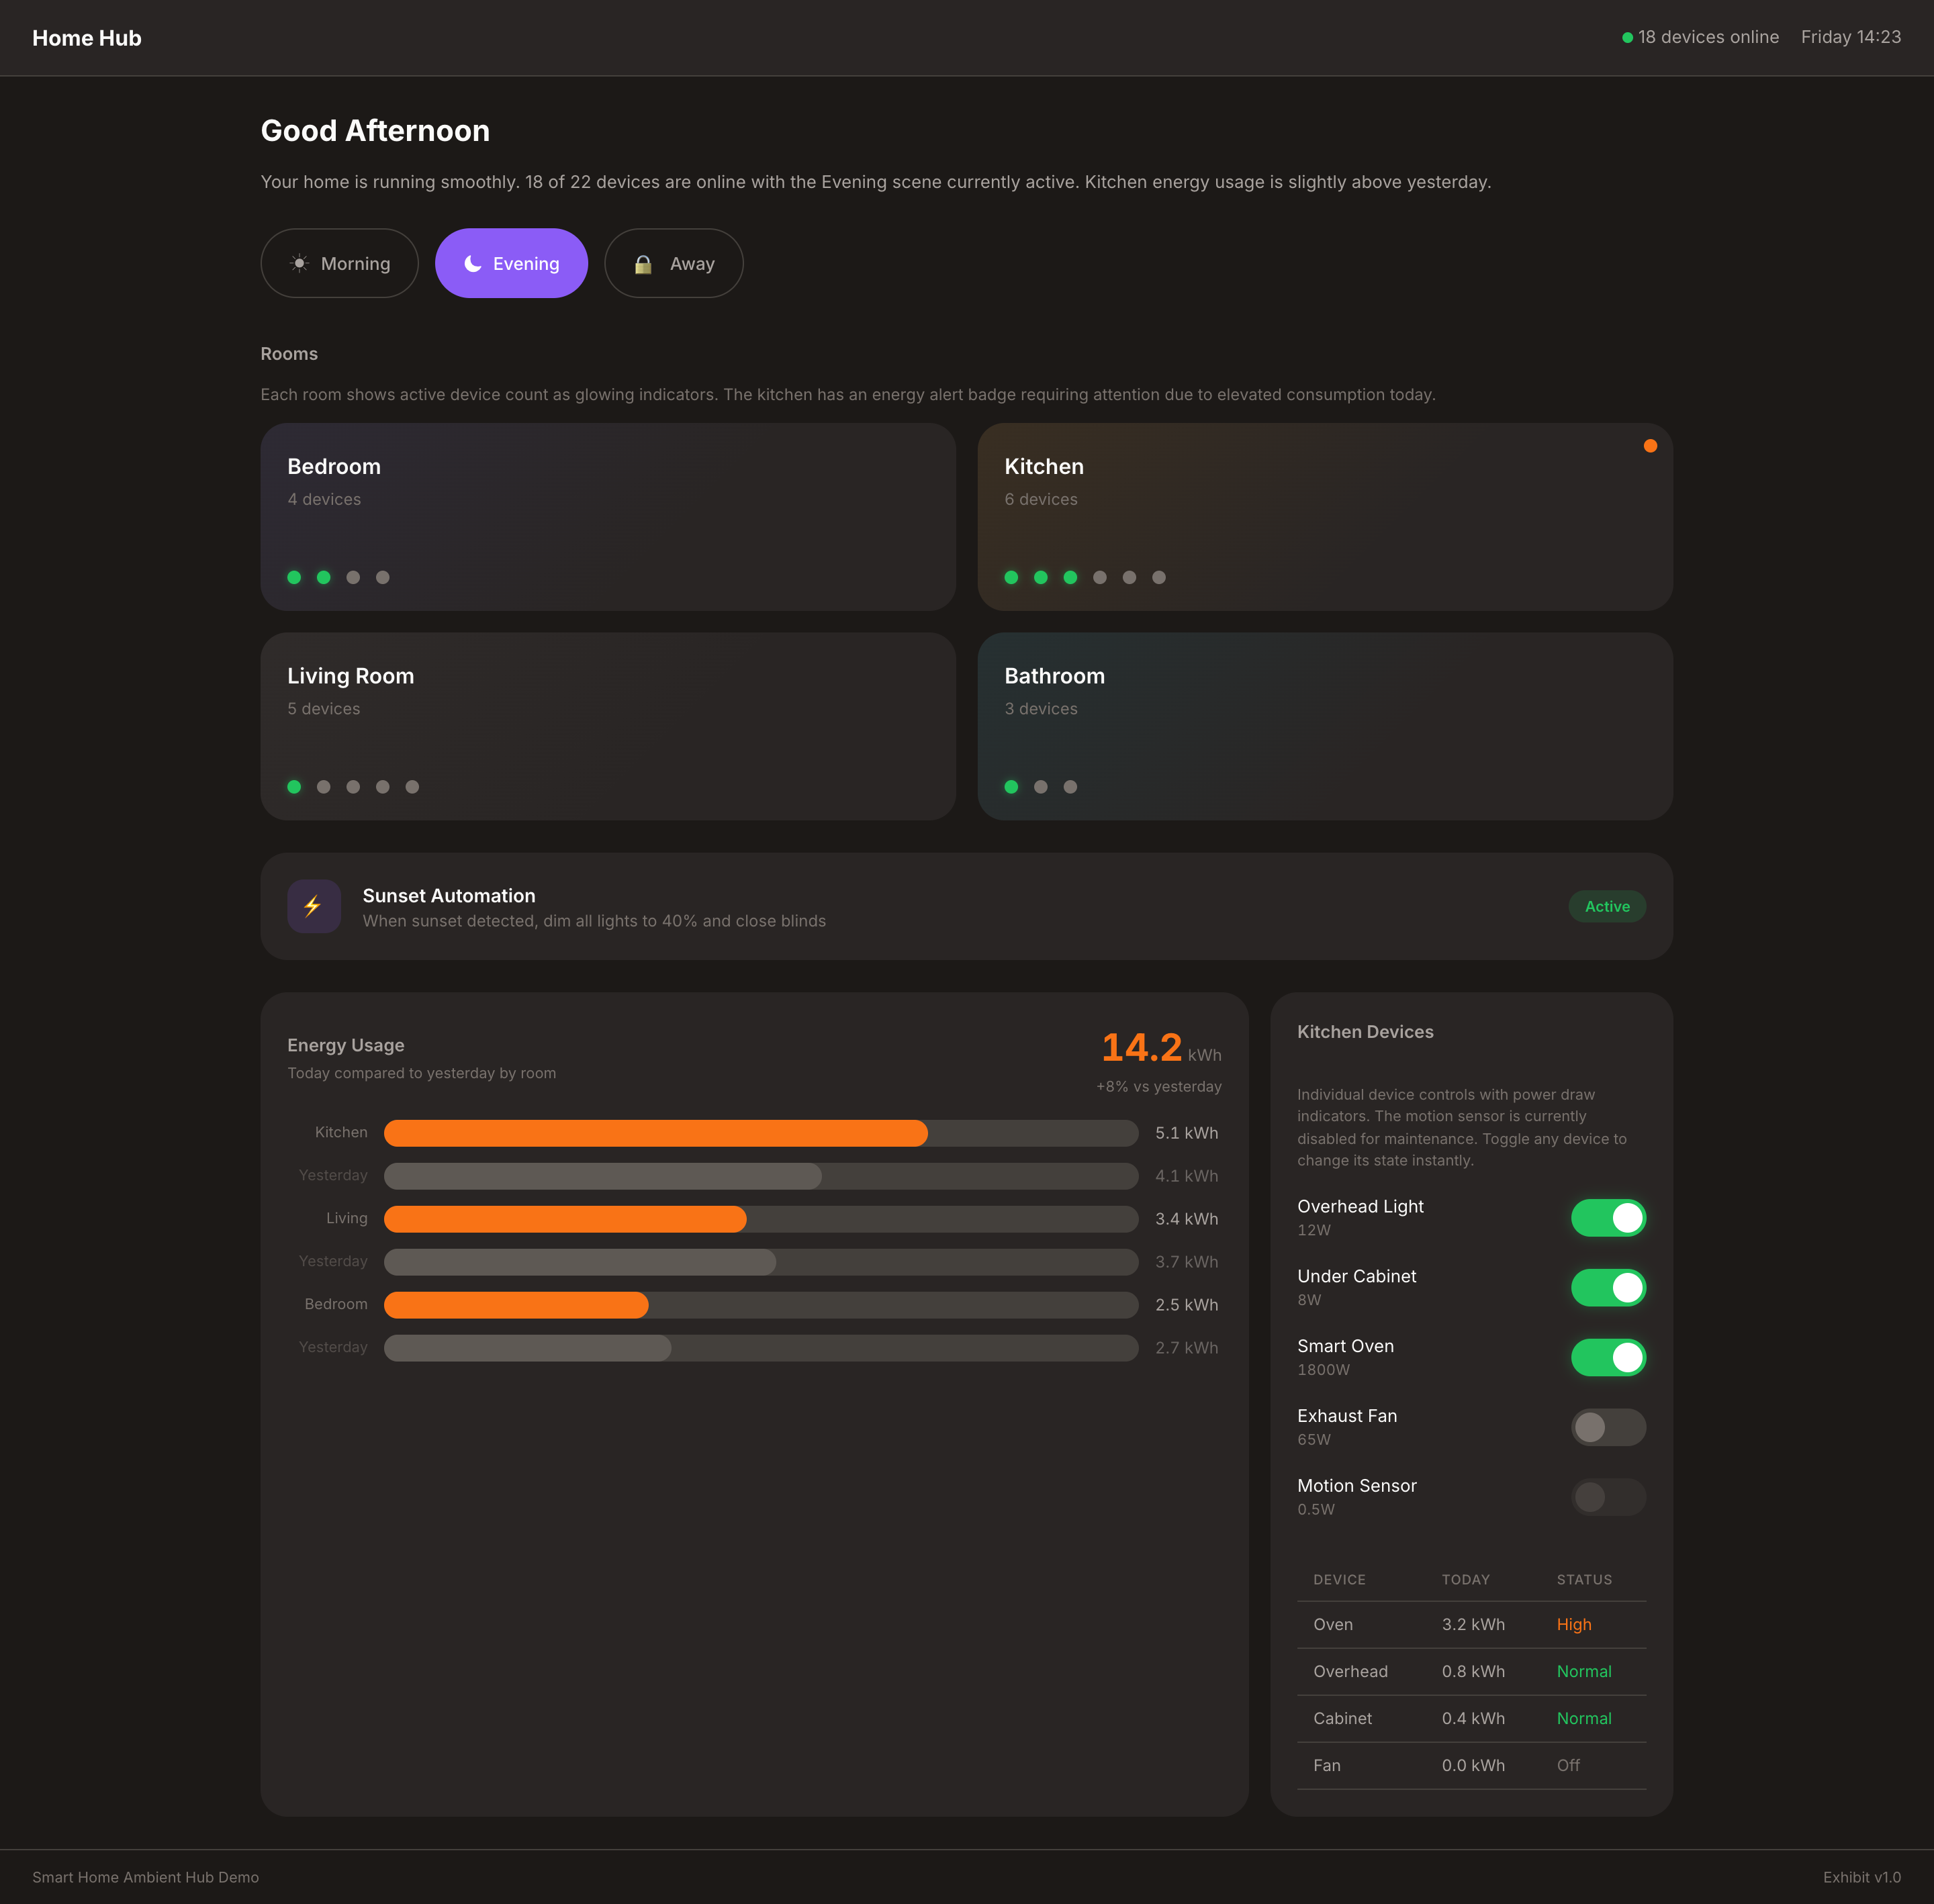
Task: Turn off the Overhead Light switch
Action: pyautogui.click(x=1607, y=1218)
